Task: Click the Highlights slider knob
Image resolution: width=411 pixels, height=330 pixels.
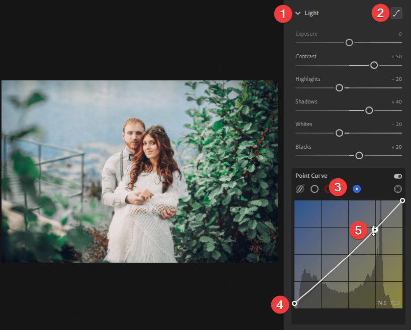Action: pos(339,88)
